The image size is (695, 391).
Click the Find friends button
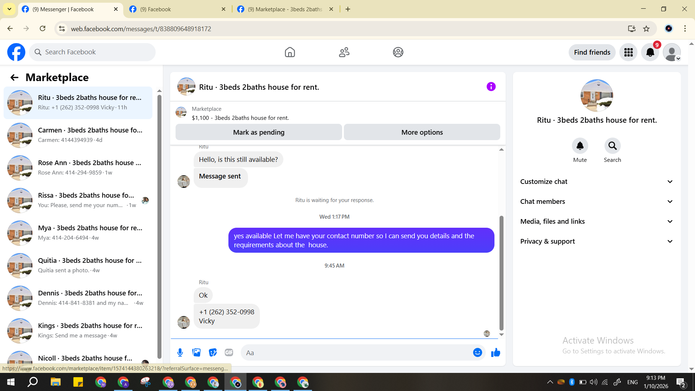[592, 52]
